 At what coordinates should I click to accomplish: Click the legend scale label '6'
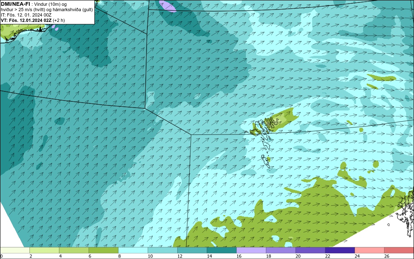(90, 256)
